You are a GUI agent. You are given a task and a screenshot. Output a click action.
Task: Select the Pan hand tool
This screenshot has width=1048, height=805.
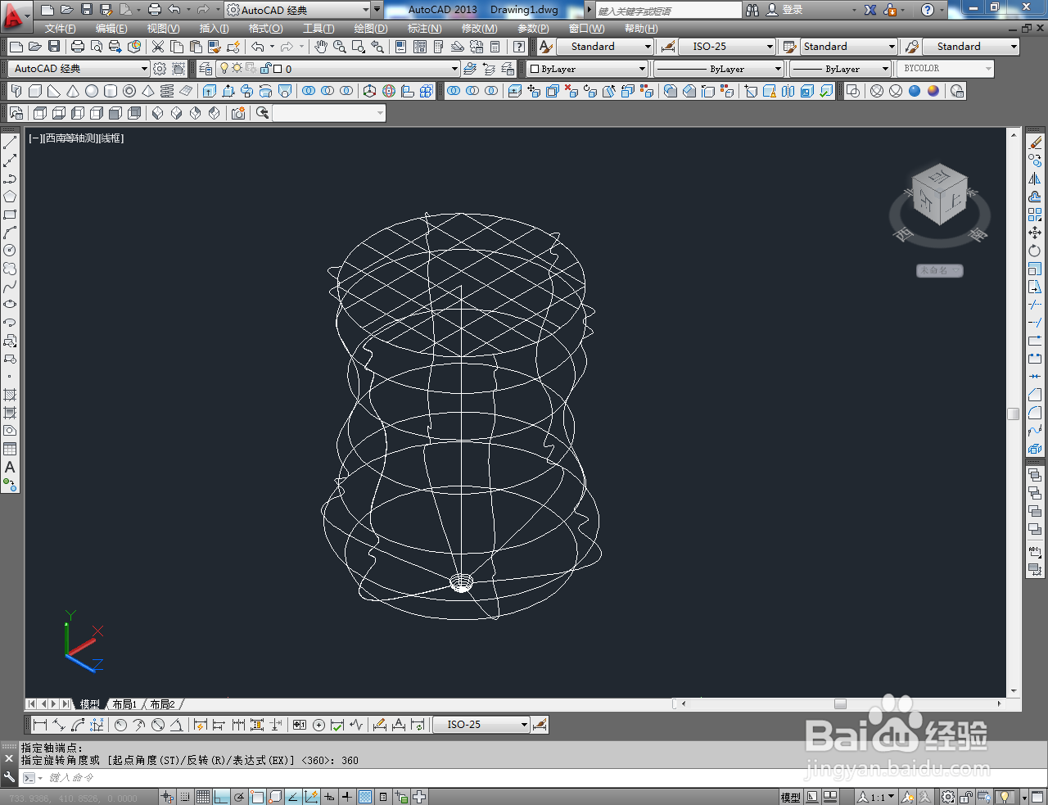click(321, 47)
